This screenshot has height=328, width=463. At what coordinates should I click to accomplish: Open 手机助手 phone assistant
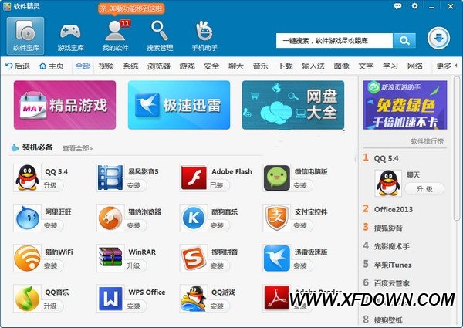pos(204,36)
